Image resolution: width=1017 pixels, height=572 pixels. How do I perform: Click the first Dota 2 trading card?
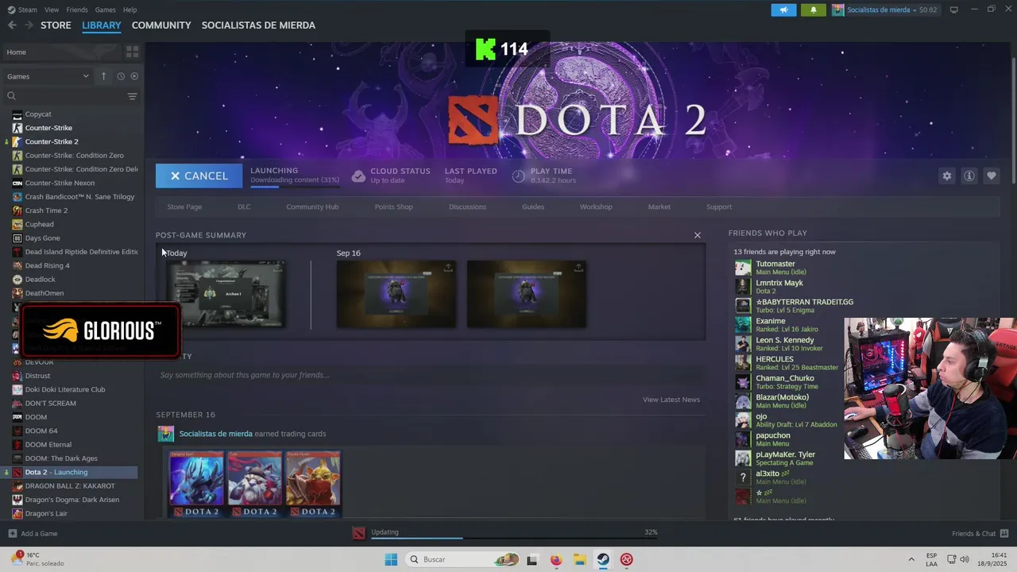coord(196,484)
